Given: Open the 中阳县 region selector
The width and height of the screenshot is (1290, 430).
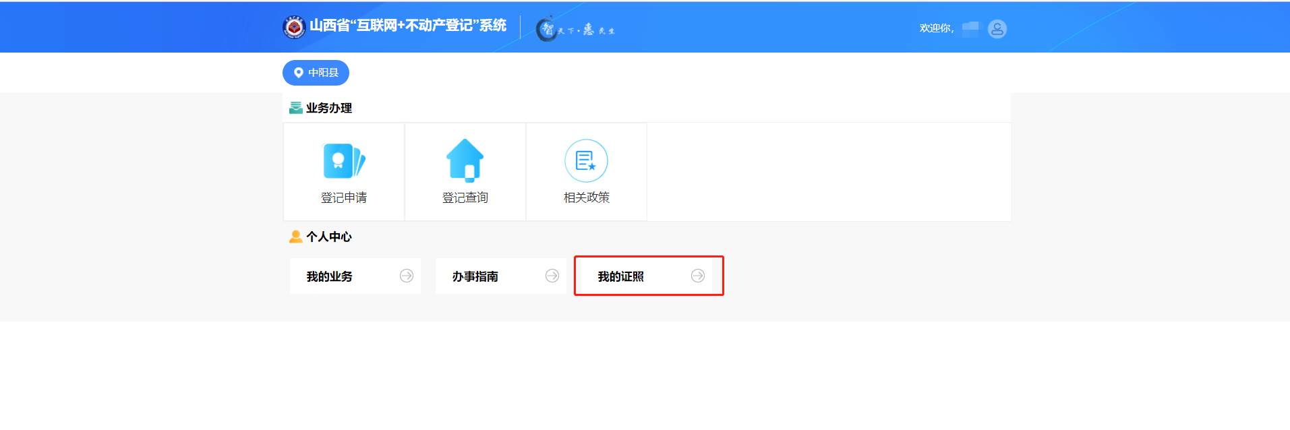Looking at the screenshot, I should [316, 73].
